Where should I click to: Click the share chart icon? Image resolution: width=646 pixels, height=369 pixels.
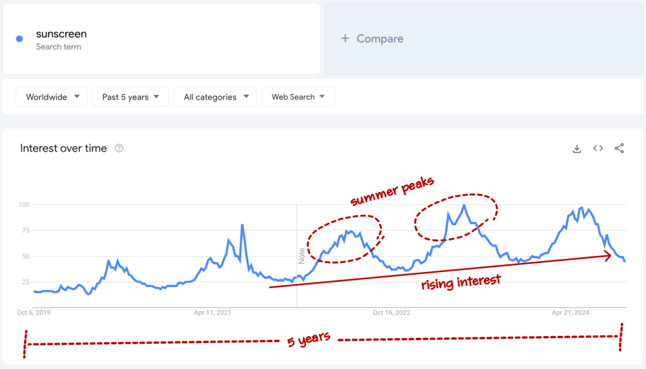click(619, 149)
